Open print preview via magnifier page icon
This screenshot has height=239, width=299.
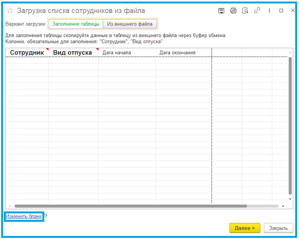[x=245, y=11]
